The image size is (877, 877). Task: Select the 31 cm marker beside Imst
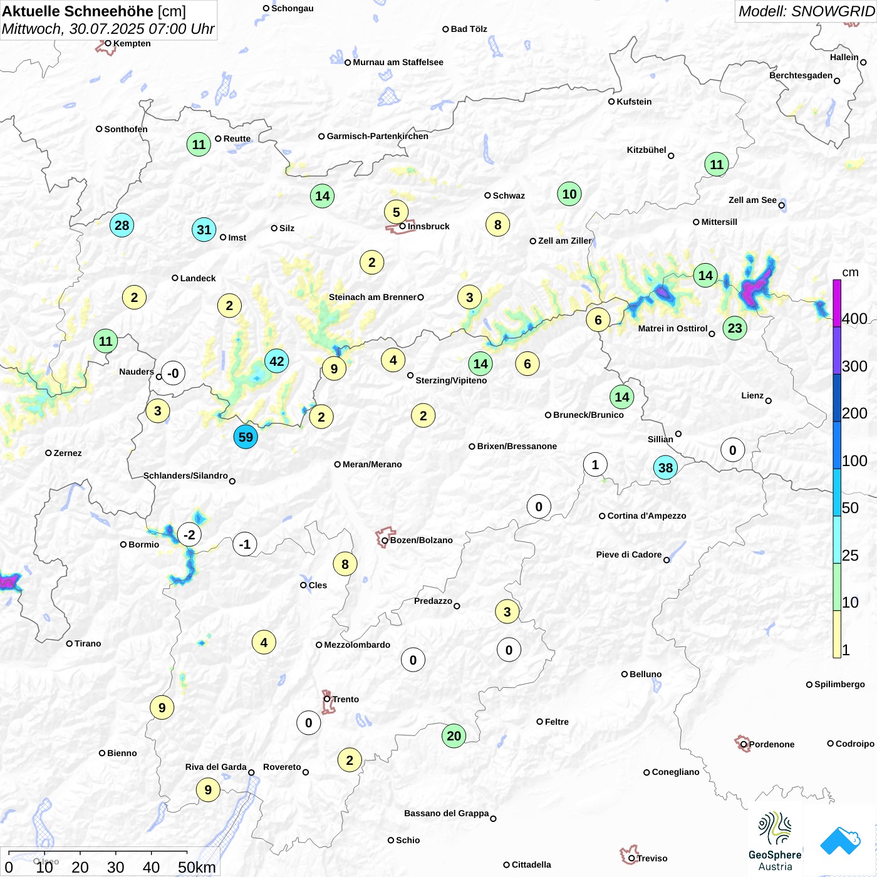click(204, 229)
